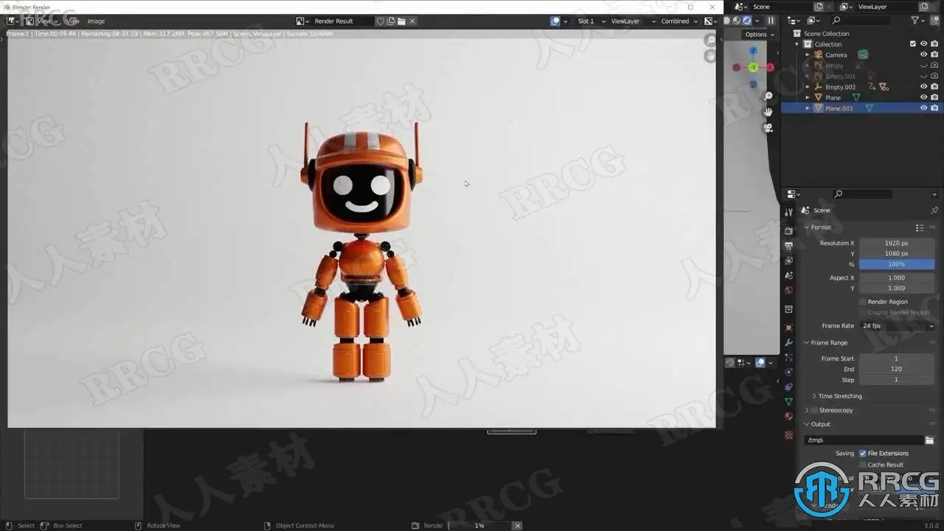Hide Camera in viewport with eye icon
This screenshot has height=531, width=944.
[x=923, y=55]
